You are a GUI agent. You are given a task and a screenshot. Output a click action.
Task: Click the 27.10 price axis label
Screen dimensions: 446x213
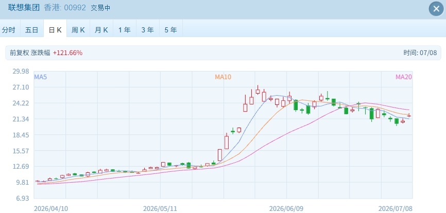pos(21,87)
